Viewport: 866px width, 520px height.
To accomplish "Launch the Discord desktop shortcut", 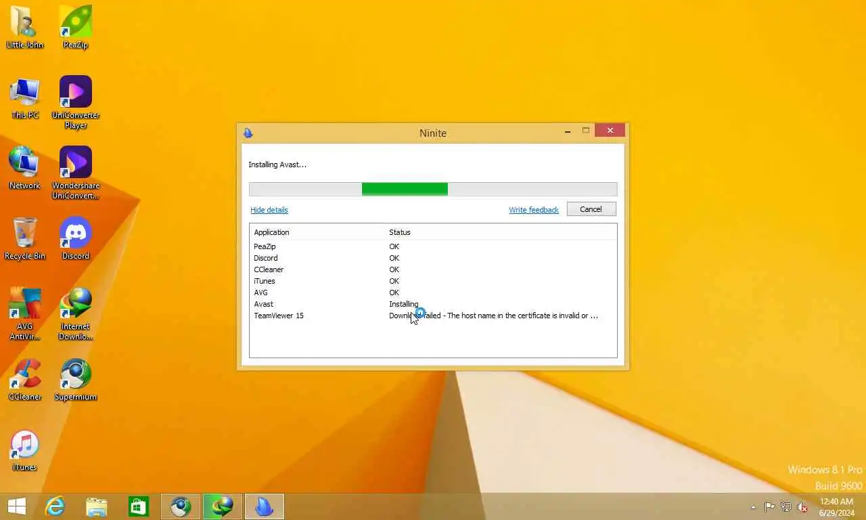I will pyautogui.click(x=76, y=238).
